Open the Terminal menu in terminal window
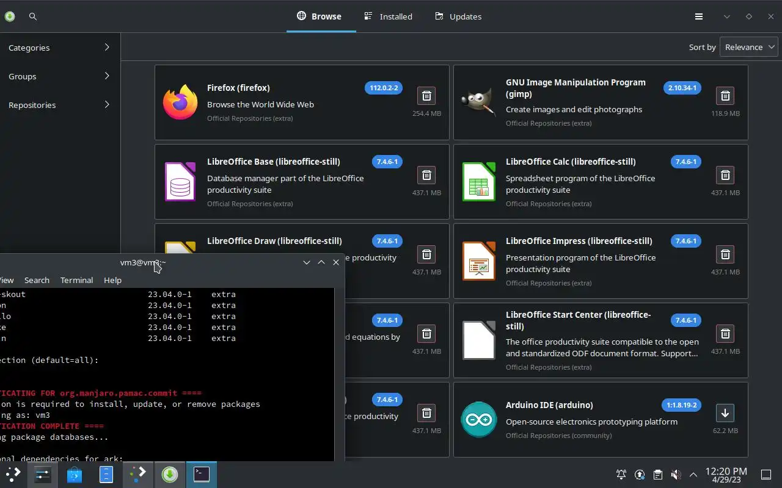Image resolution: width=782 pixels, height=488 pixels. click(76, 280)
